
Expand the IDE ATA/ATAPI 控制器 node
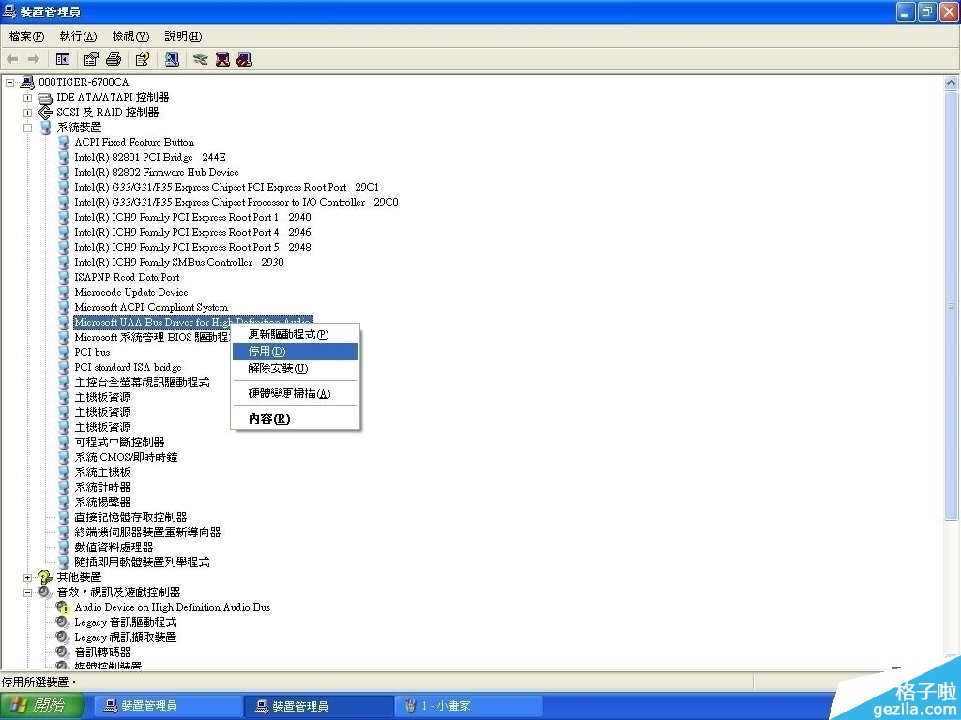click(28, 97)
